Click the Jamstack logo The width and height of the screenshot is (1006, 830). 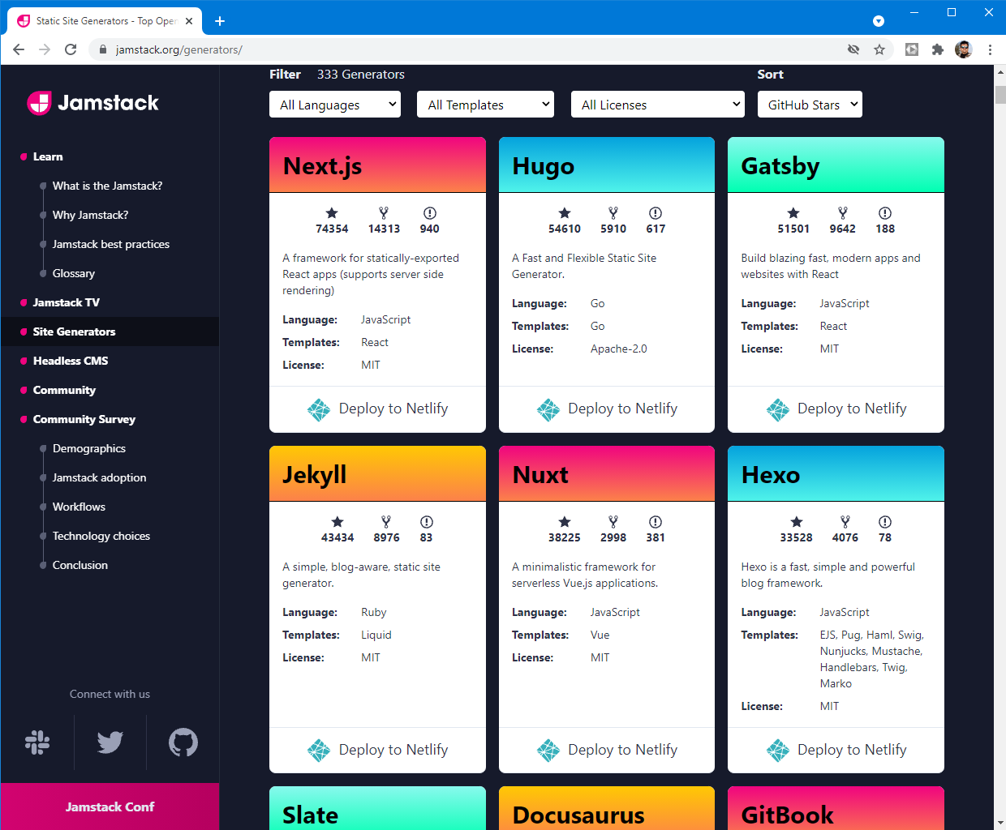[x=92, y=103]
